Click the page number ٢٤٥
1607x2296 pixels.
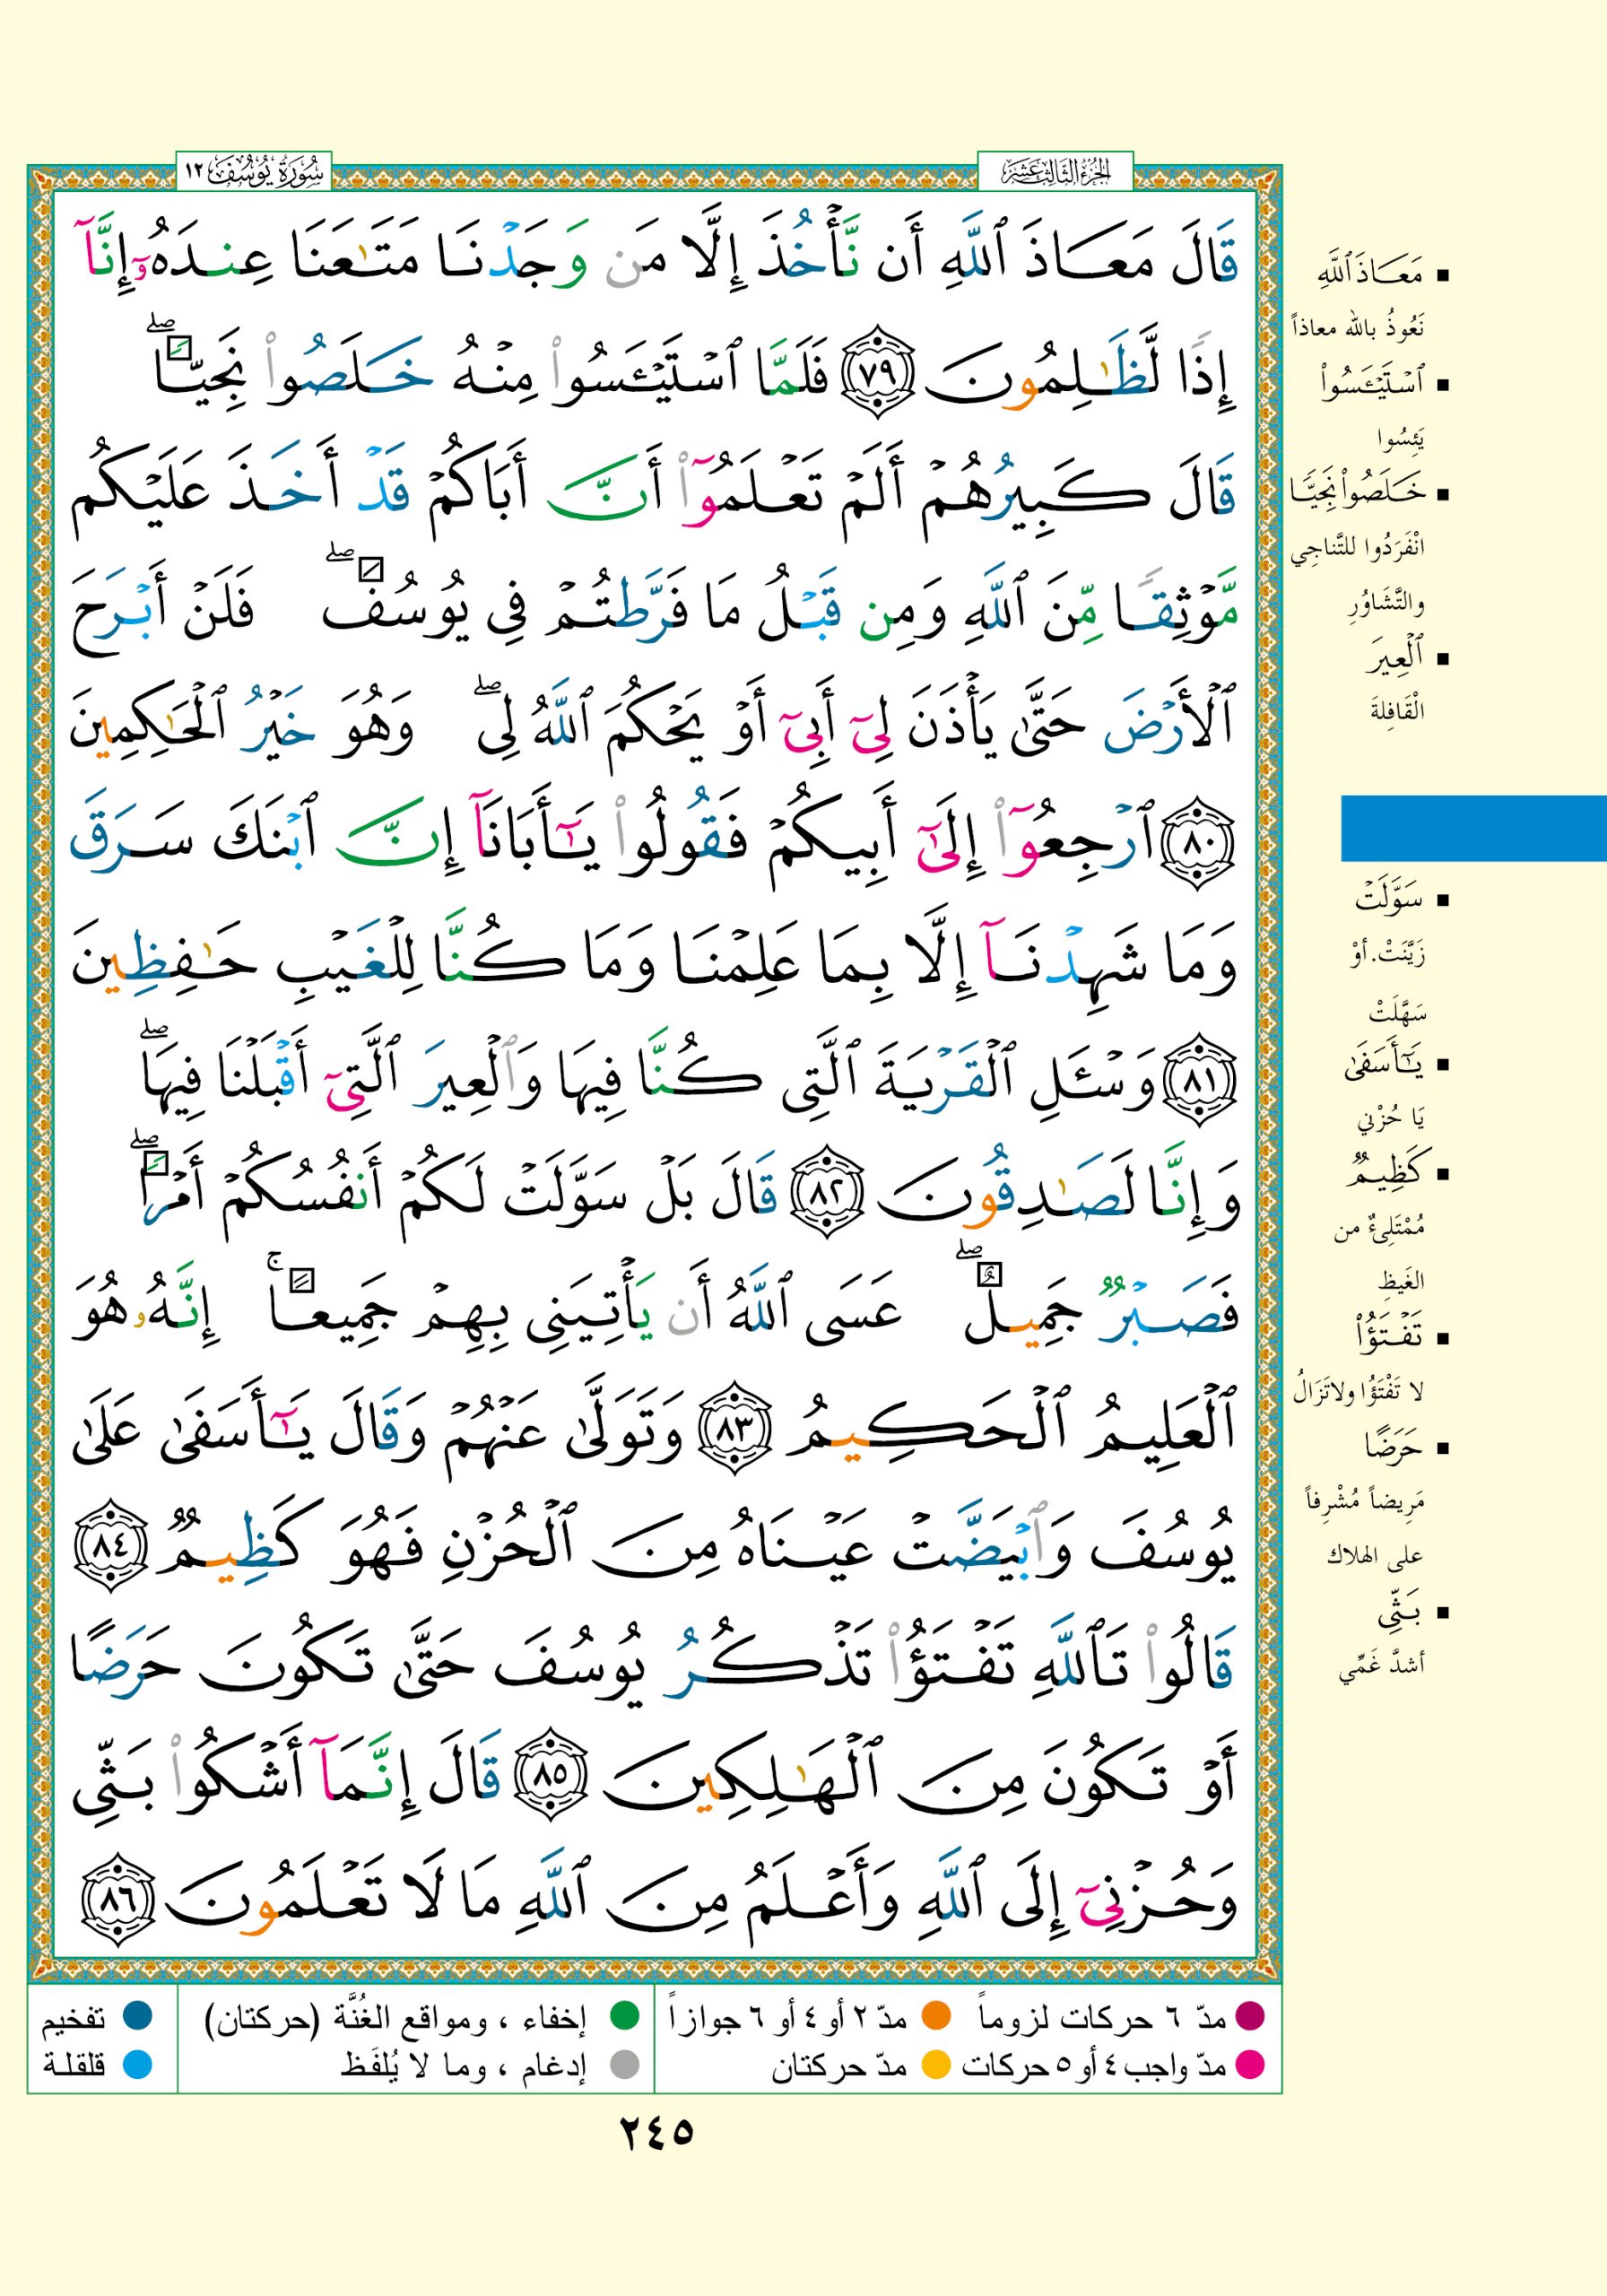[x=656, y=2132]
